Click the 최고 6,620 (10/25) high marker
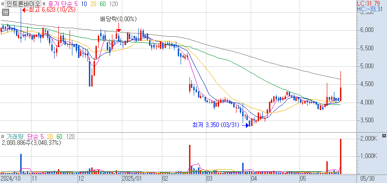The height and width of the screenshot is (183, 387). coord(49,10)
